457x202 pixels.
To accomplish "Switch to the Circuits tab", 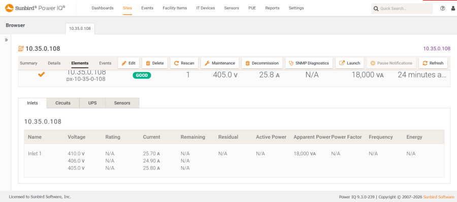I will 63,103.
